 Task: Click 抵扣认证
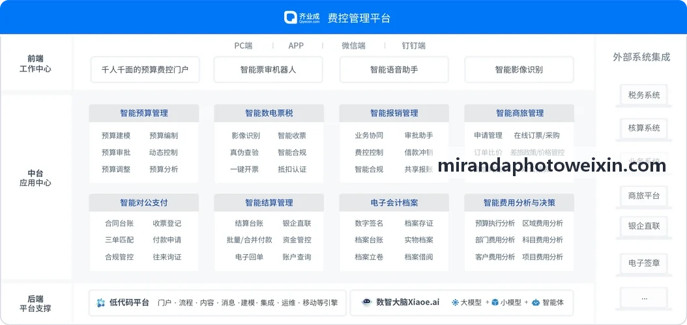click(292, 169)
